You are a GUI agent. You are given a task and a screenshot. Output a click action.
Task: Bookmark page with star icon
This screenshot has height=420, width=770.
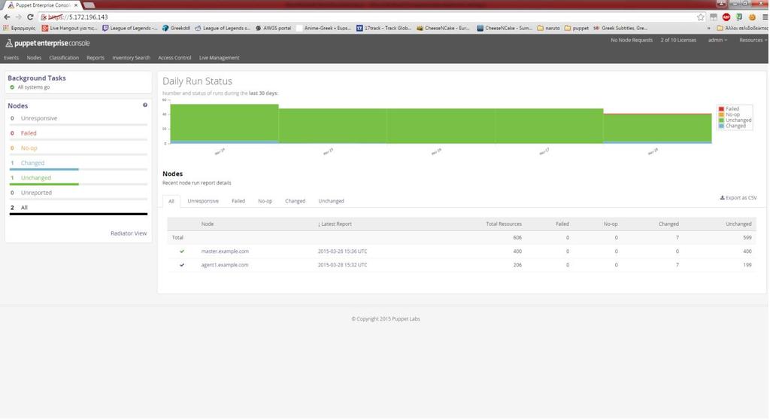coord(700,17)
